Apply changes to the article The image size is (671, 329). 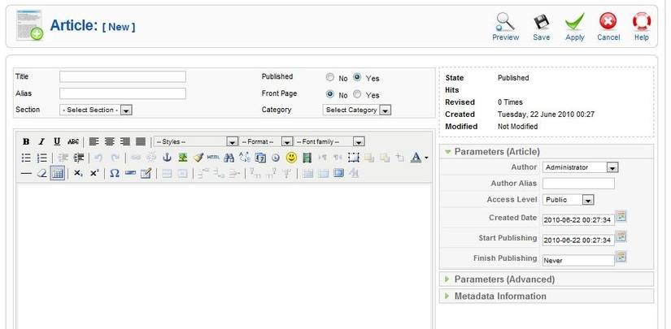pos(575,27)
